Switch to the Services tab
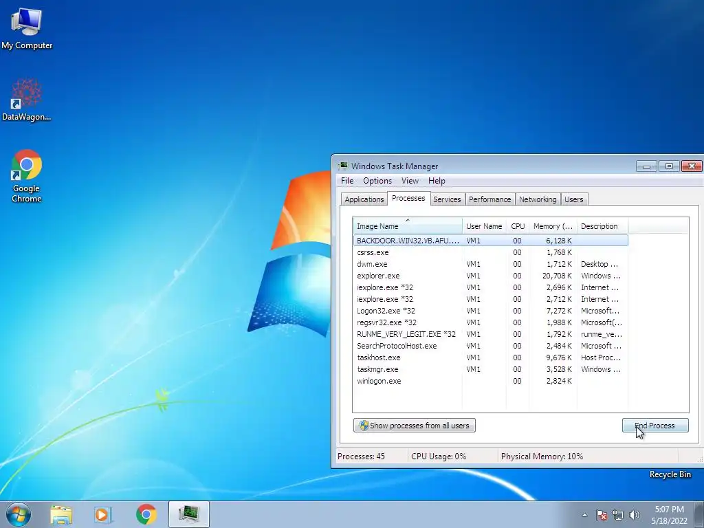Image resolution: width=704 pixels, height=528 pixels. tap(447, 199)
